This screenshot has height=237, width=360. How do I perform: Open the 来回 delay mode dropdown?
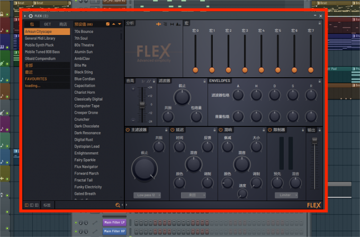pyautogui.click(x=193, y=195)
